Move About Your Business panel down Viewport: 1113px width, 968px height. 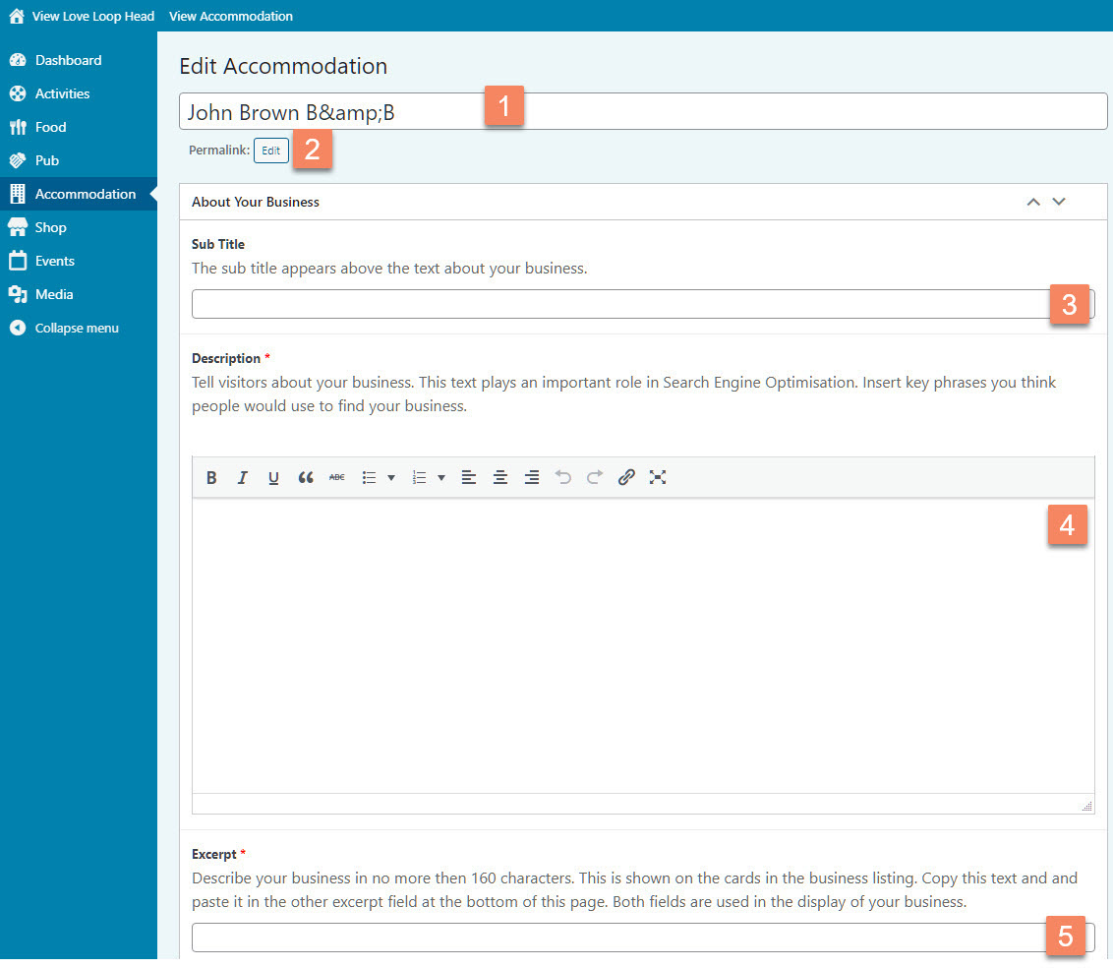click(x=1059, y=202)
